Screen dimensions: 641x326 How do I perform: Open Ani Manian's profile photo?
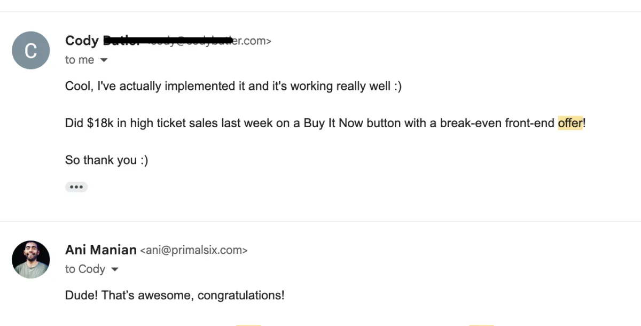[x=31, y=259]
